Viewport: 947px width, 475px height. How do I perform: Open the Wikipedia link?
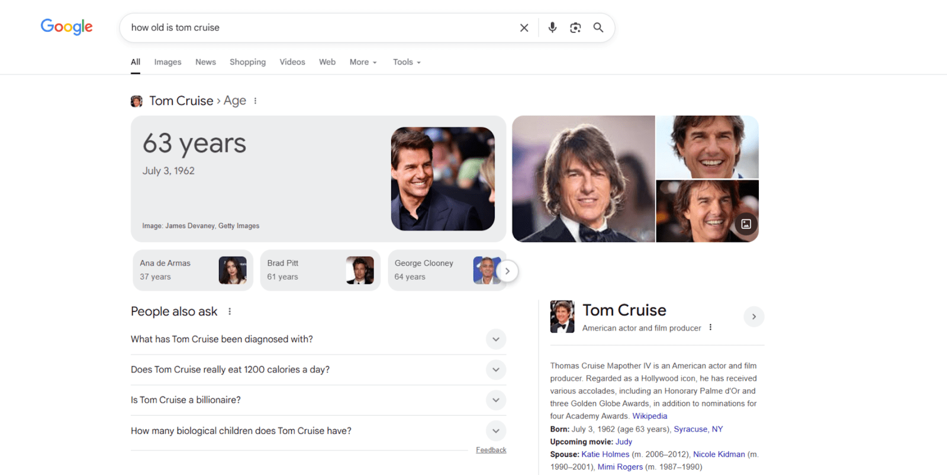pyautogui.click(x=649, y=416)
